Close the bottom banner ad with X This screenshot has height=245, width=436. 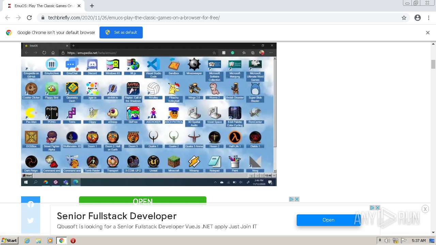425,209
